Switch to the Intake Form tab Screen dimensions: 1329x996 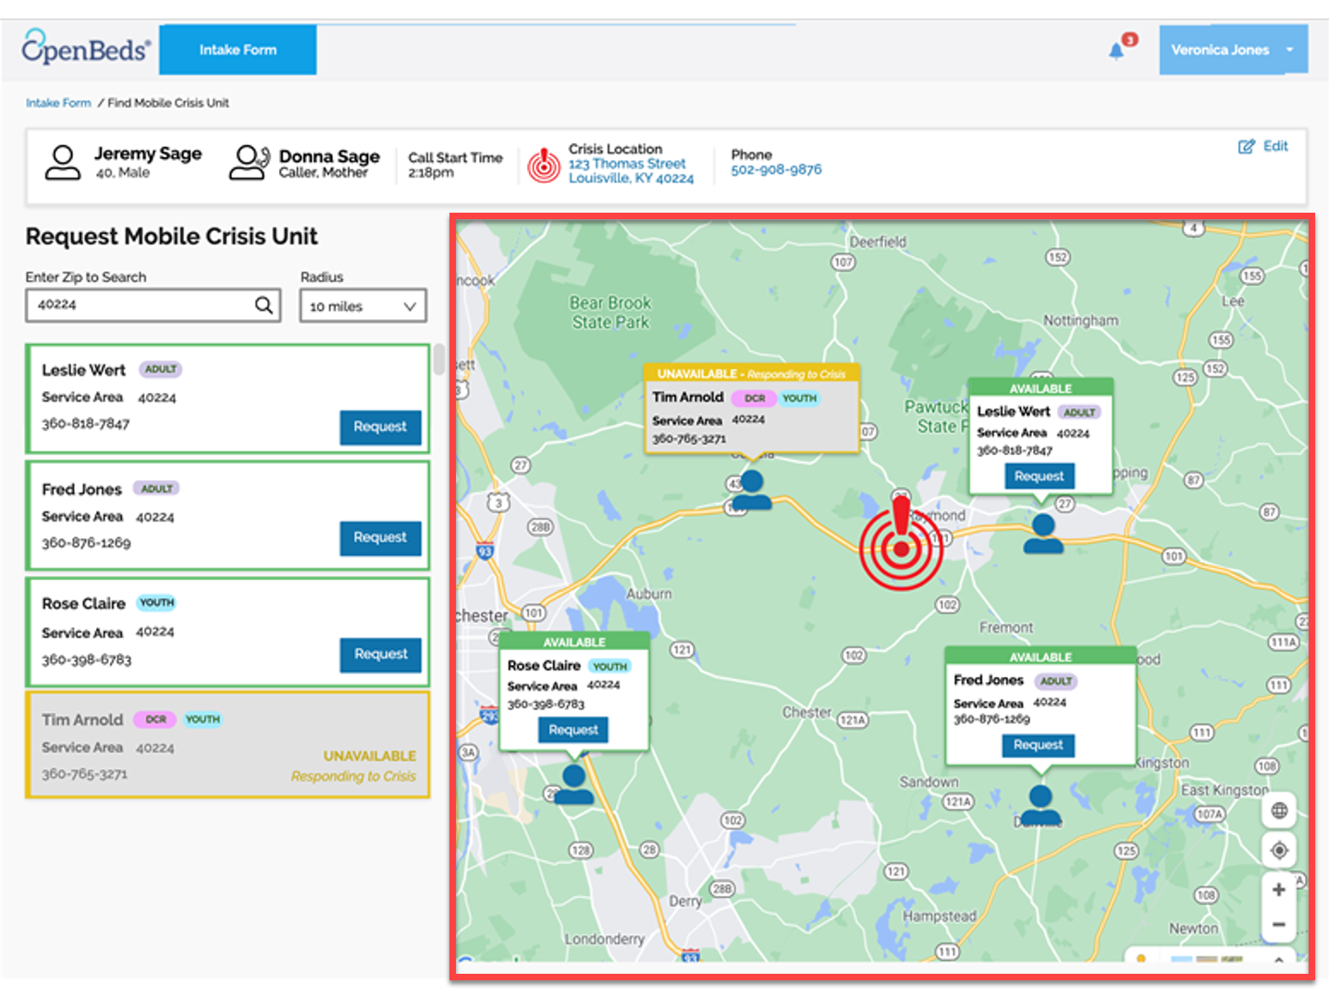[238, 50]
